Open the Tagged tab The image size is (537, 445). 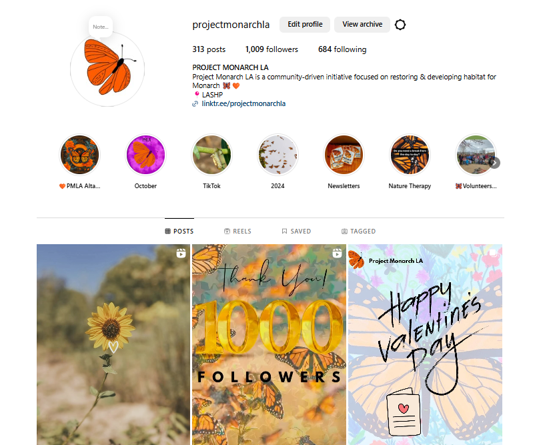point(359,232)
